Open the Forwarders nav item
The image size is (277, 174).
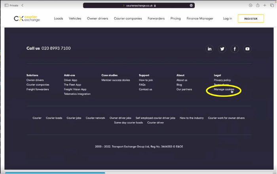click(156, 18)
